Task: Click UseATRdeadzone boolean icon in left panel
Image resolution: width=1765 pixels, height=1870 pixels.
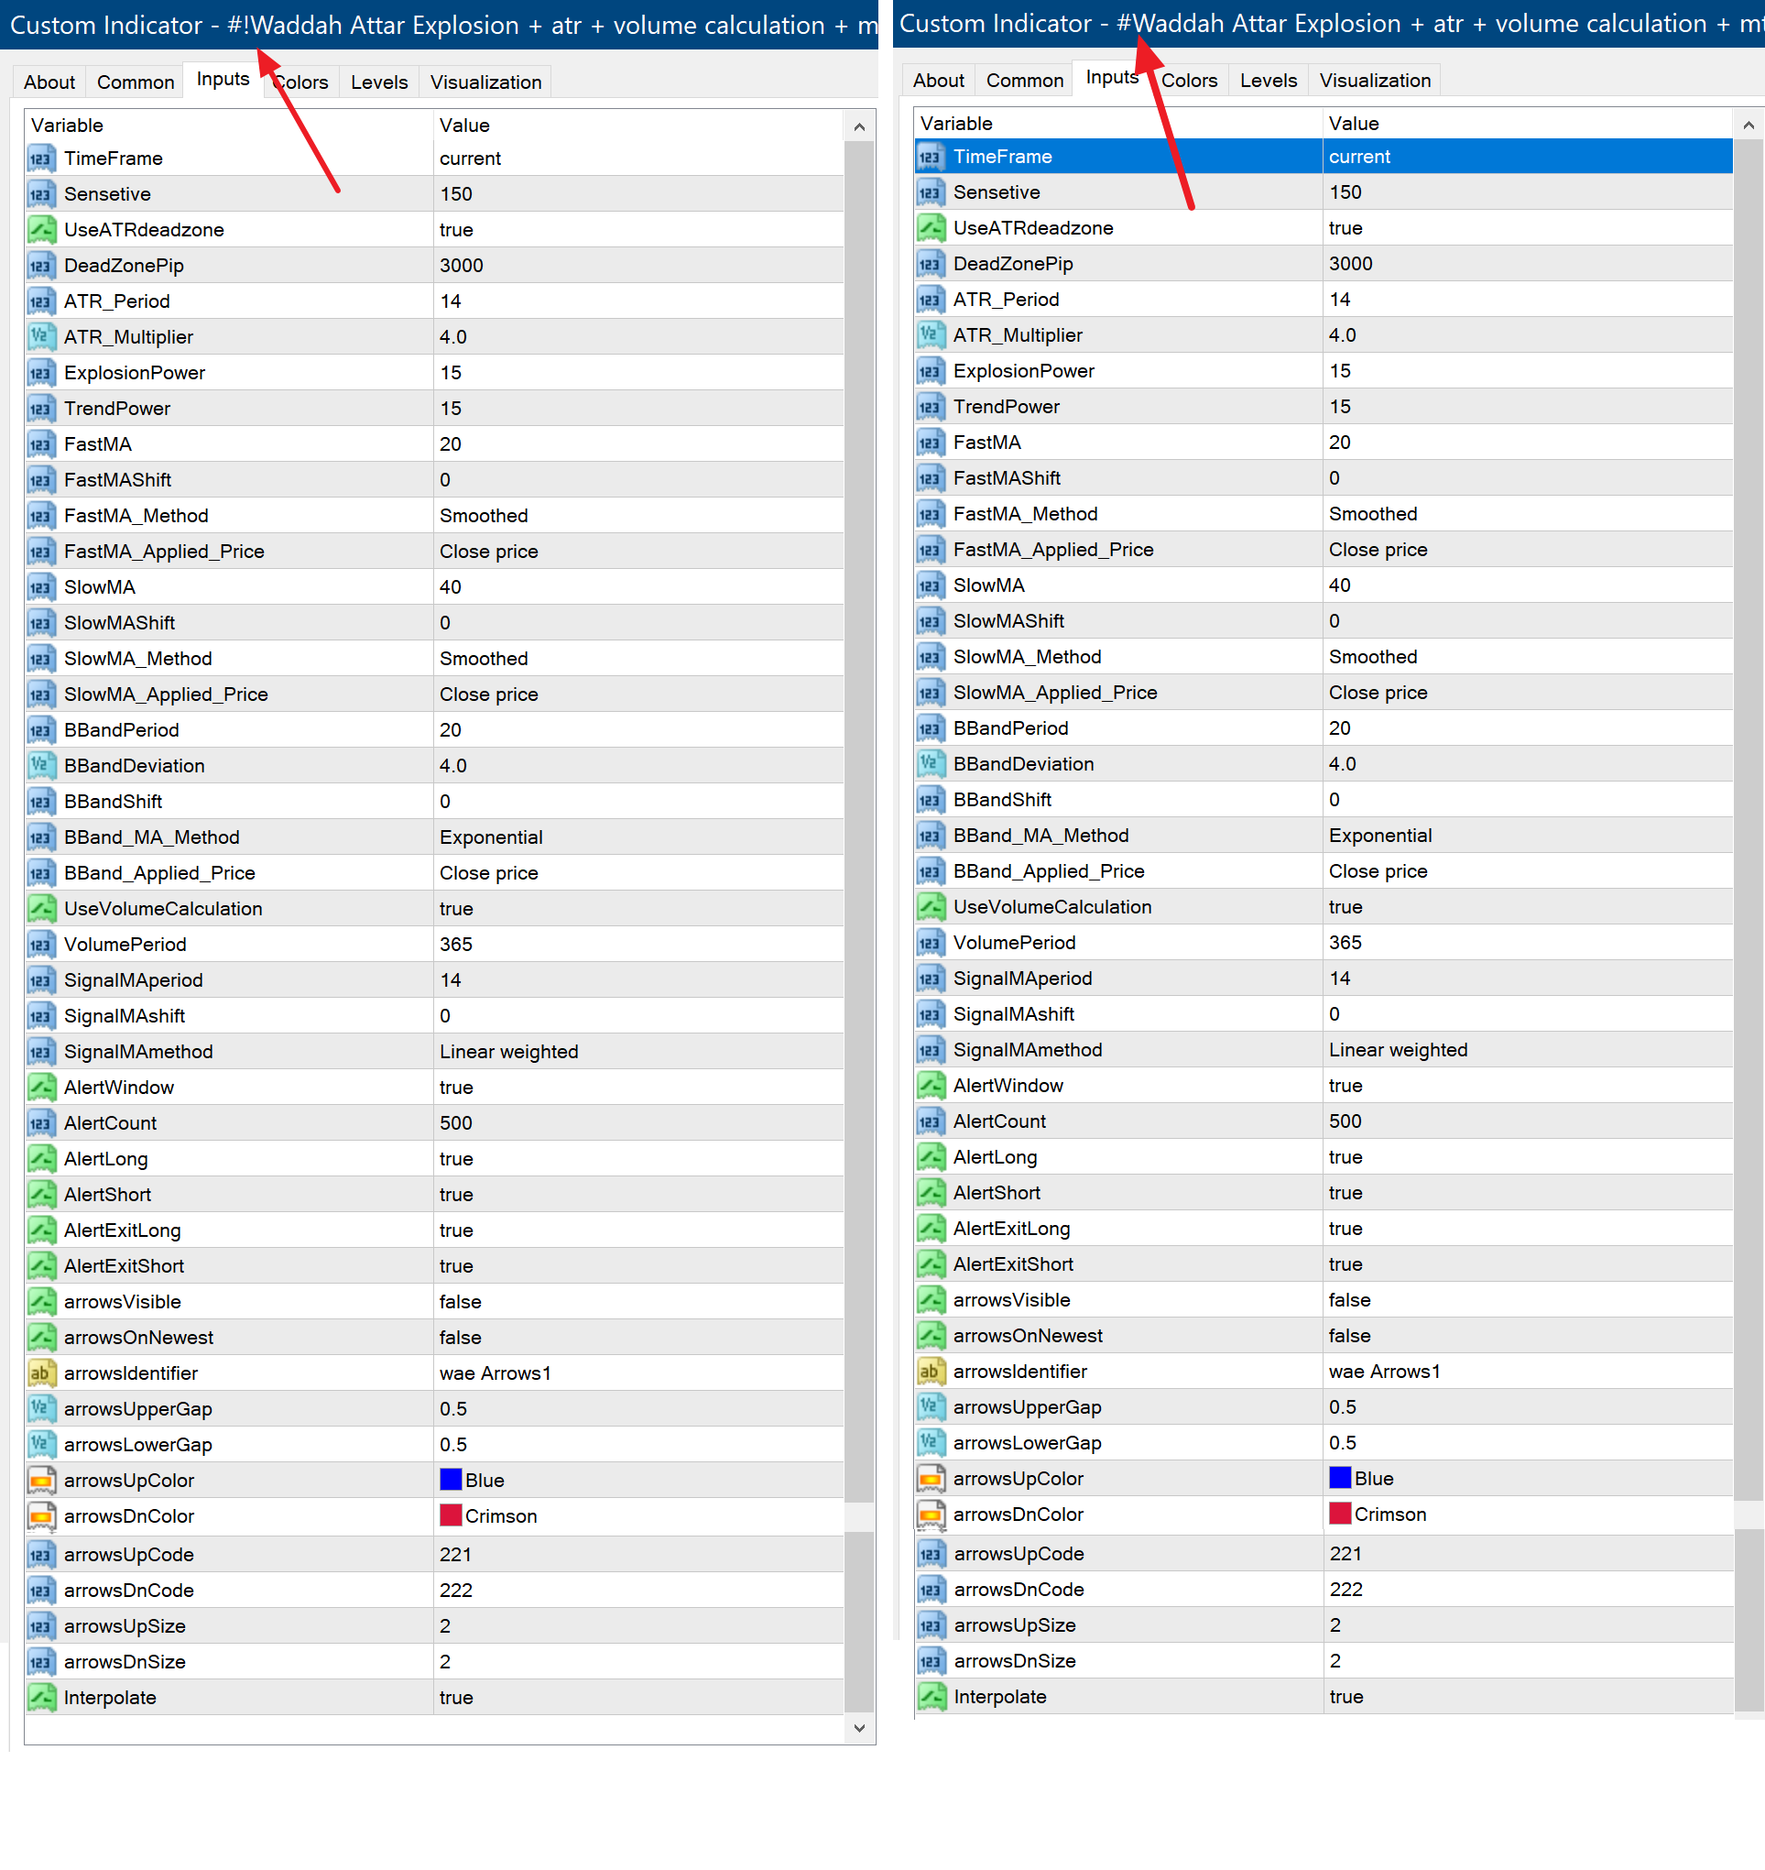Action: click(40, 230)
